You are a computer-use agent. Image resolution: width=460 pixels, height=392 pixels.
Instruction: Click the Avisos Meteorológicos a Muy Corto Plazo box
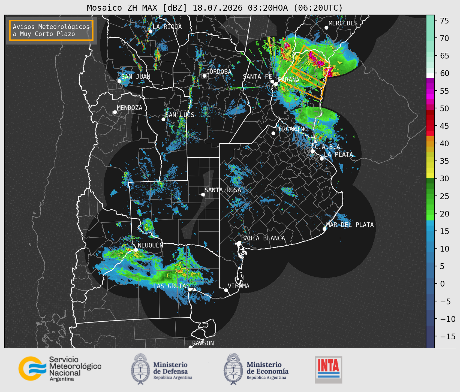click(x=51, y=30)
